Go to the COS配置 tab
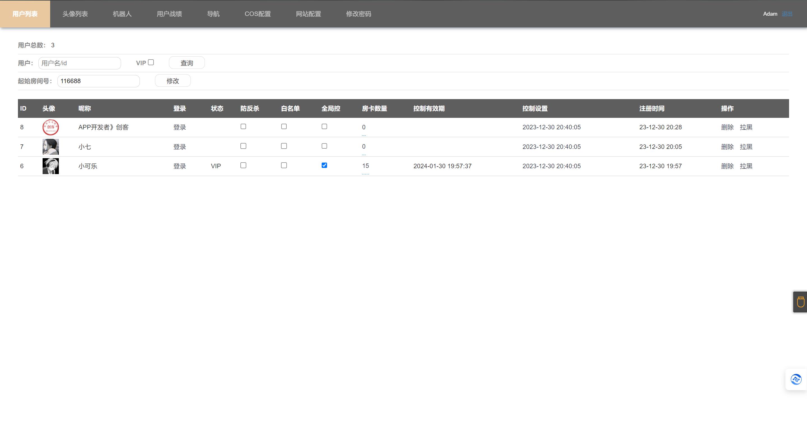 click(x=258, y=14)
